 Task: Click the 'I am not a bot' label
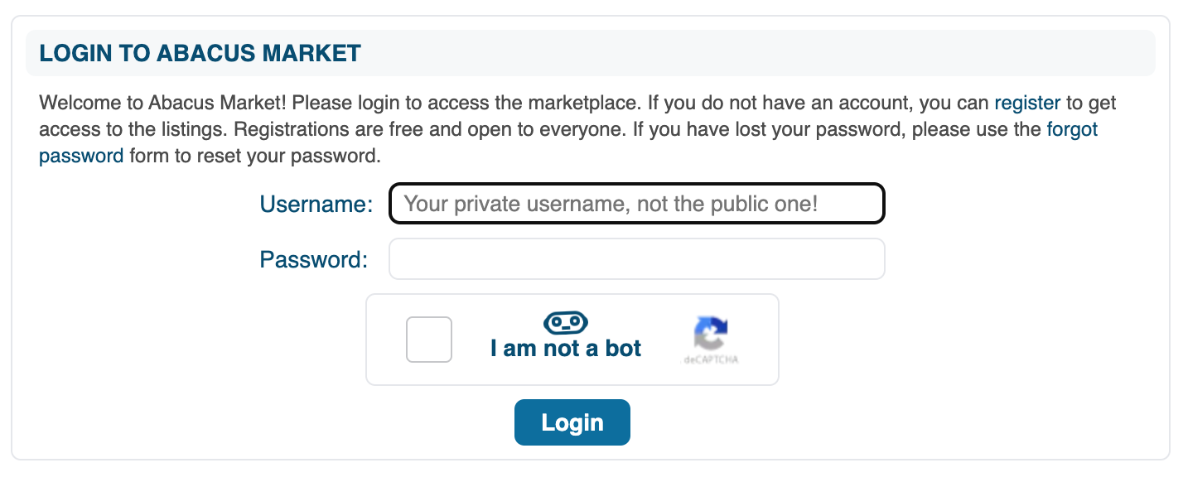point(566,348)
